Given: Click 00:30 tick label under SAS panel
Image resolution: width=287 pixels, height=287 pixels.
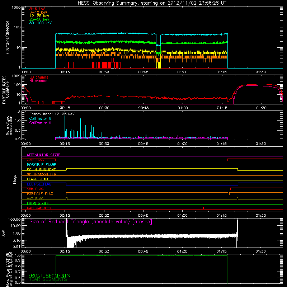Looking at the screenshot, I should pyautogui.click(x=104, y=251).
